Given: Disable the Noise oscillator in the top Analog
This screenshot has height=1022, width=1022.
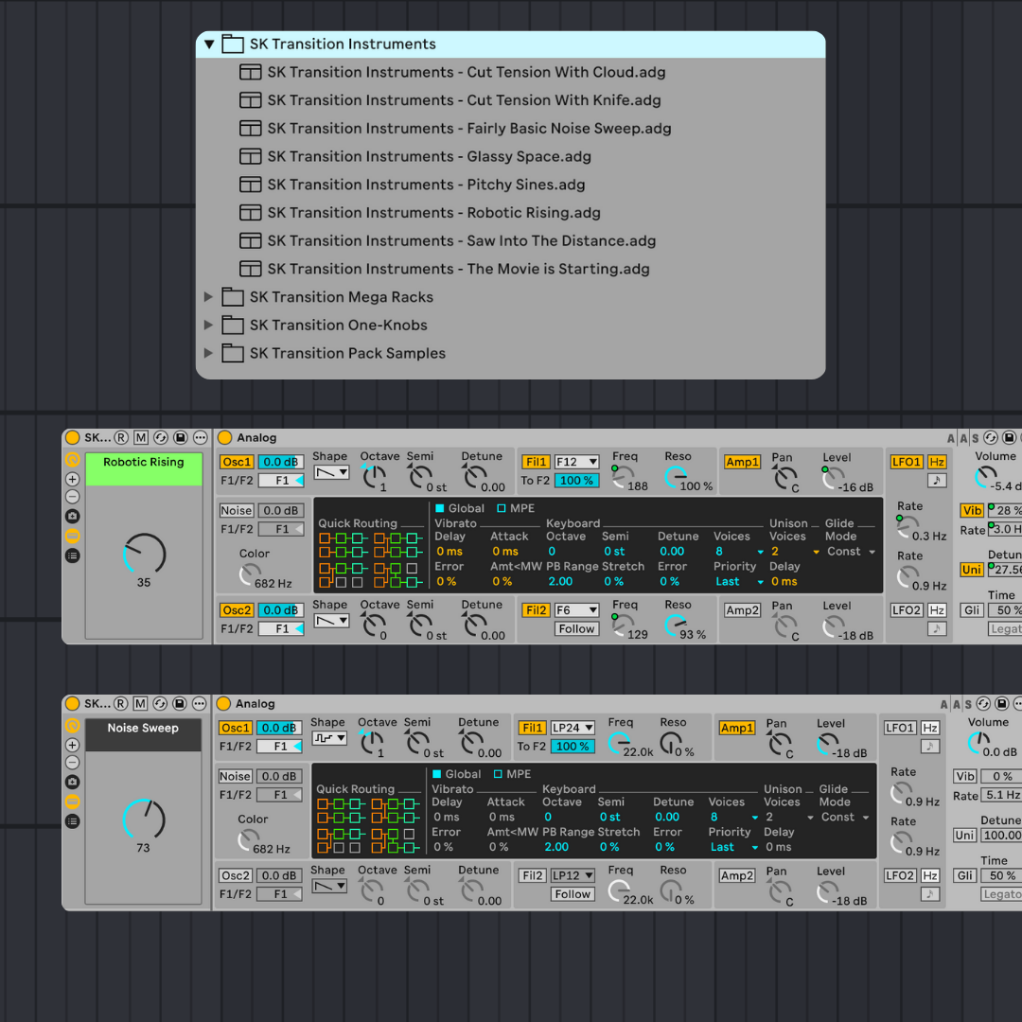Looking at the screenshot, I should coord(235,510).
